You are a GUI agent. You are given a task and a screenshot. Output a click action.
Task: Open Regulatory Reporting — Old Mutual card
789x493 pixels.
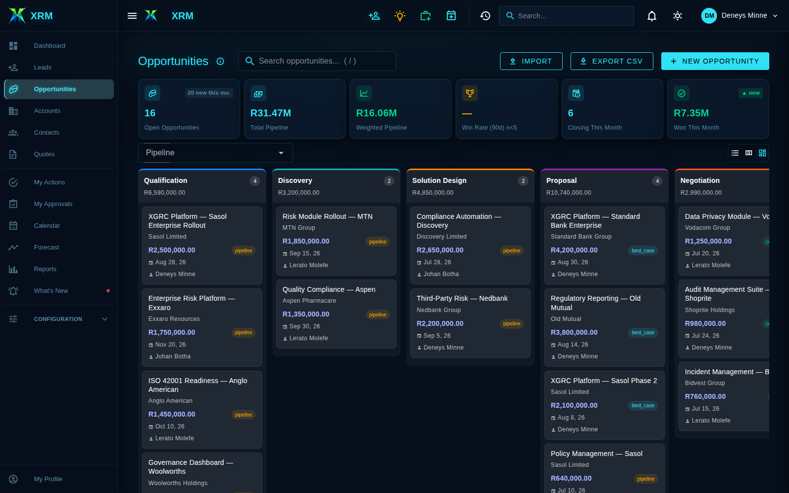(x=605, y=327)
